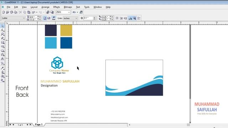Open the Edit menu
Image resolution: width=228 pixels, height=128 pixels.
click(16, 7)
